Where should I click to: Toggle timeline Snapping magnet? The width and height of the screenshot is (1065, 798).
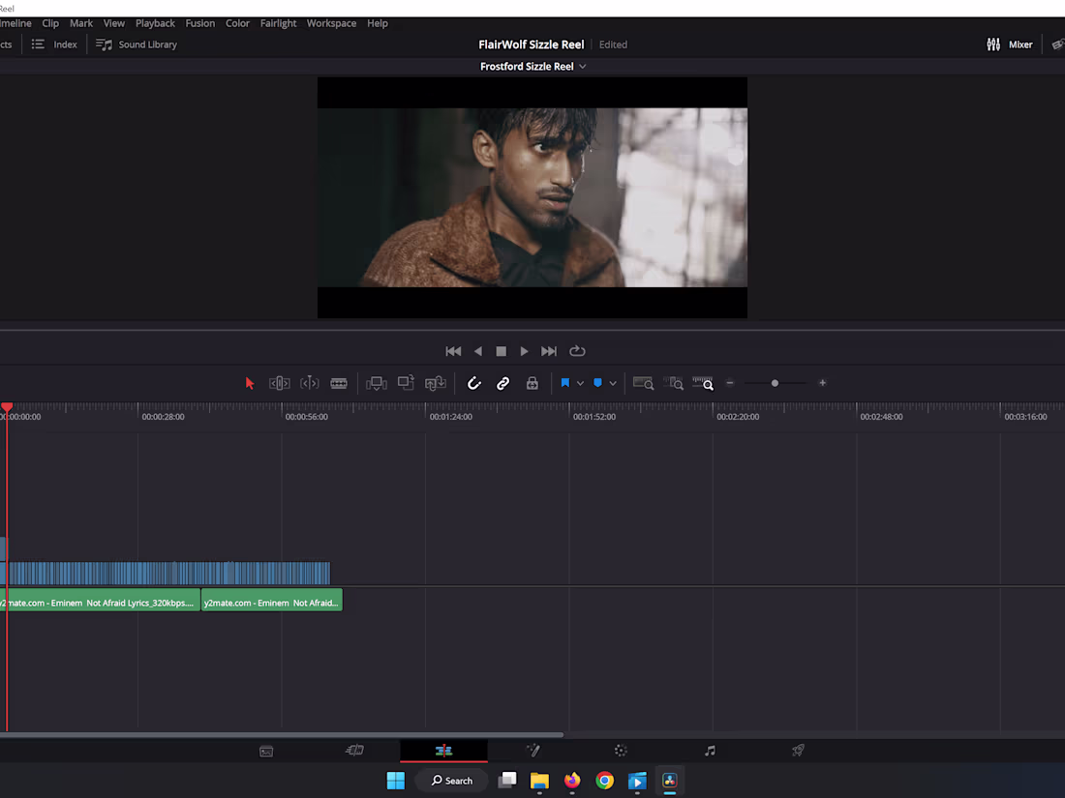pyautogui.click(x=474, y=383)
